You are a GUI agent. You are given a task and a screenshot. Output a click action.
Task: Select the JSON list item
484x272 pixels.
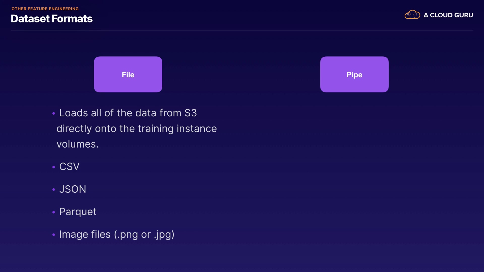click(x=73, y=189)
